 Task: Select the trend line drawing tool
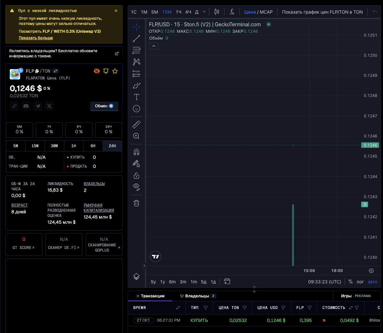[136, 39]
